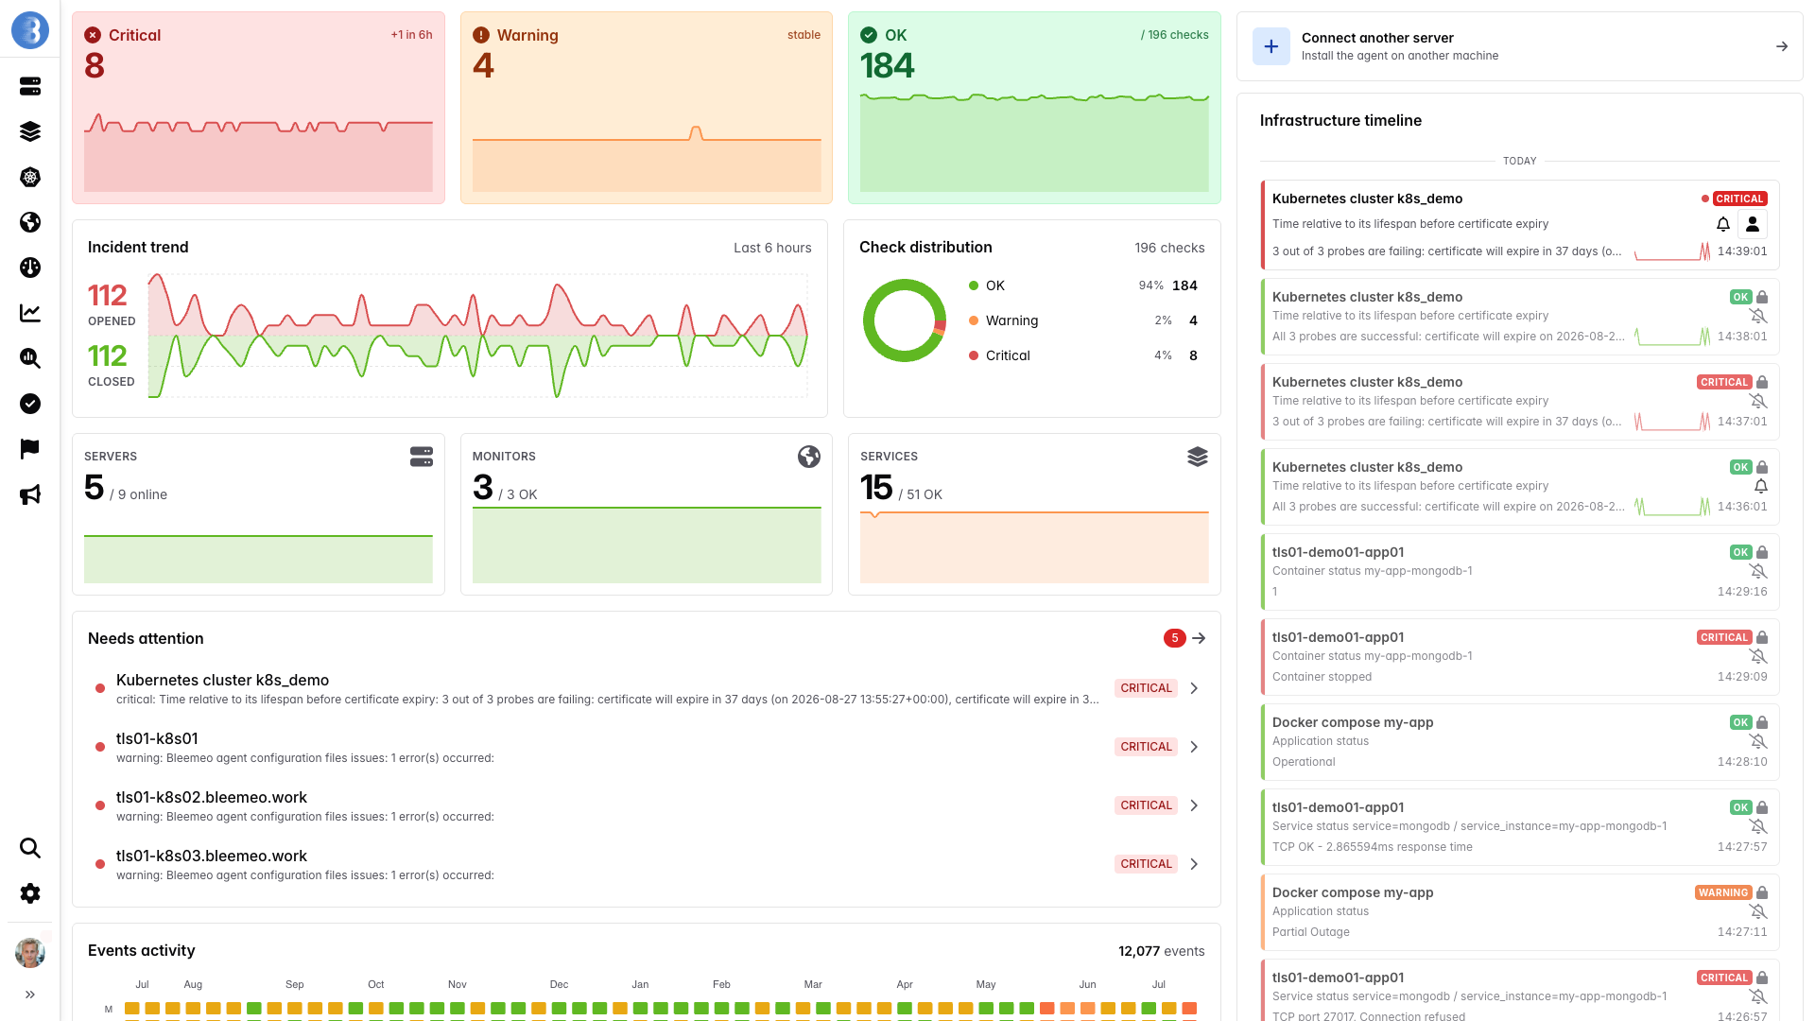This screenshot has height=1021, width=1815.
Task: Toggle the bell on the 14:36:01 event
Action: tap(1761, 486)
